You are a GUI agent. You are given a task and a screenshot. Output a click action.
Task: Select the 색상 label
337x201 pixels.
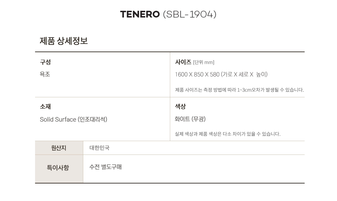pyautogui.click(x=180, y=107)
